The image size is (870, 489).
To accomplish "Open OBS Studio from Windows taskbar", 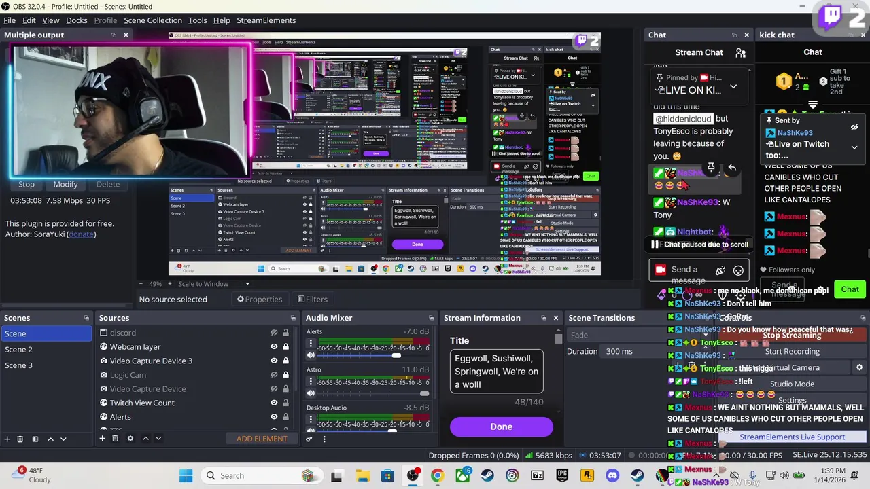I will 413,475.
